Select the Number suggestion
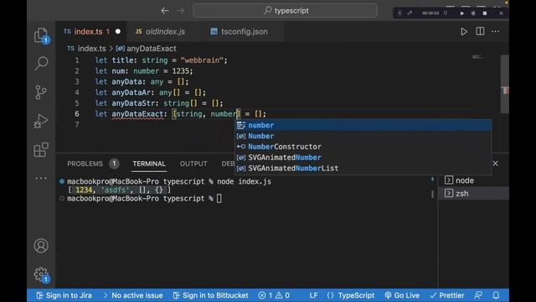The height and width of the screenshot is (302, 536). (363, 136)
